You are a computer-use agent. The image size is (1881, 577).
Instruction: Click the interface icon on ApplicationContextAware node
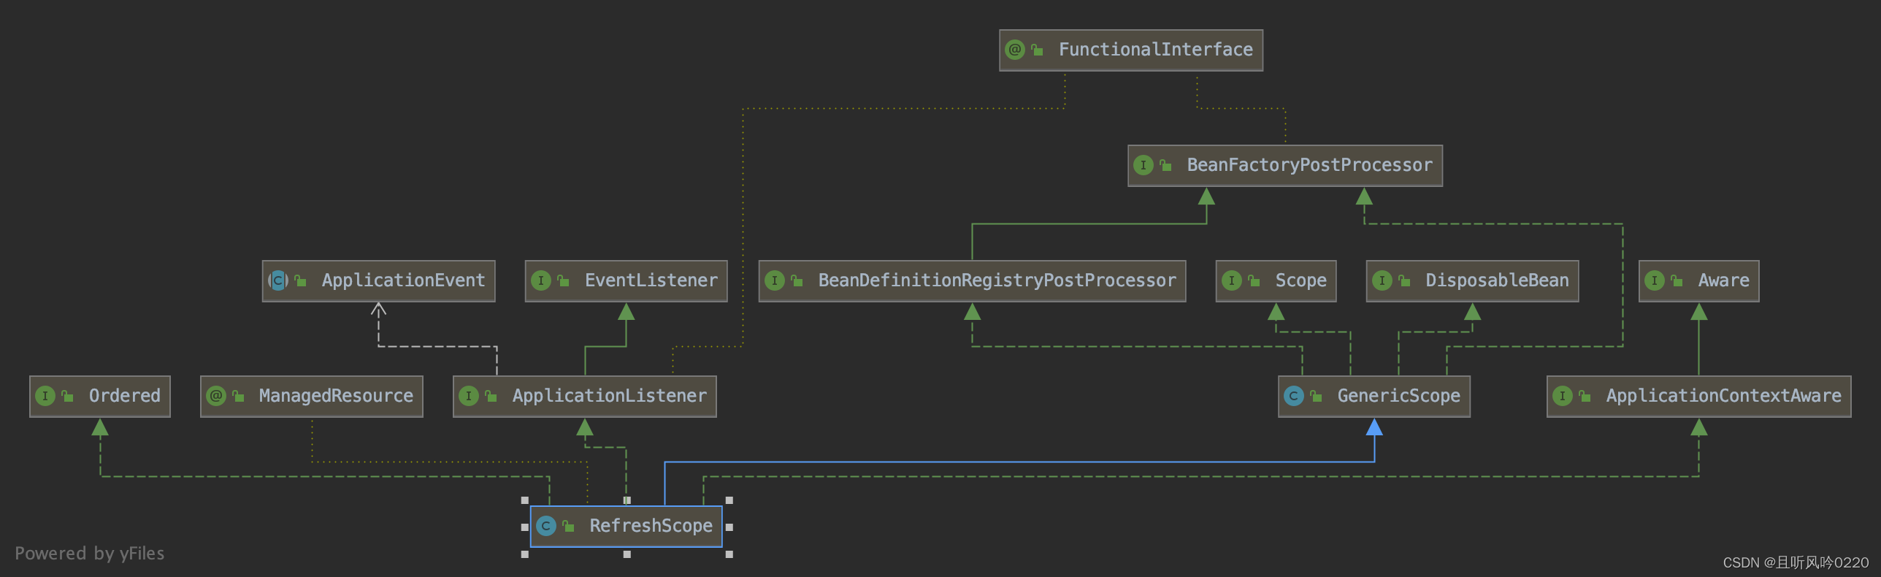point(1563,396)
